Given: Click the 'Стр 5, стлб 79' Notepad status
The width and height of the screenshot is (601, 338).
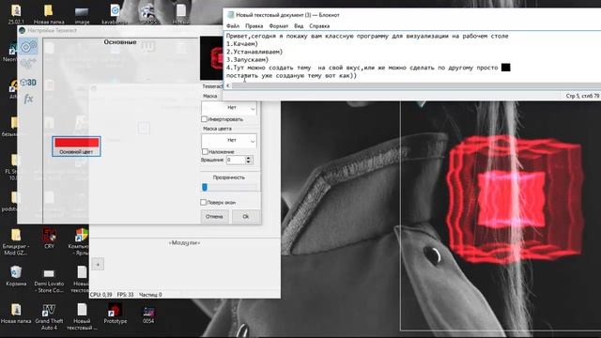Looking at the screenshot, I should [582, 96].
